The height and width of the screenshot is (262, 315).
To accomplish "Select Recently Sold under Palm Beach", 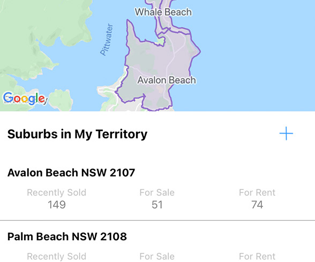I will [x=57, y=257].
